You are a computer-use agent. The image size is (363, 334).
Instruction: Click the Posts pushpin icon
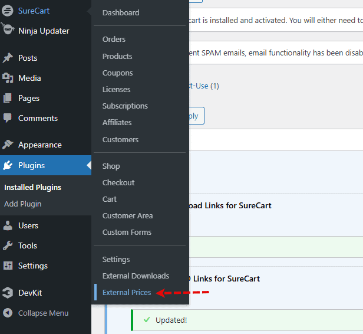pyautogui.click(x=8, y=58)
